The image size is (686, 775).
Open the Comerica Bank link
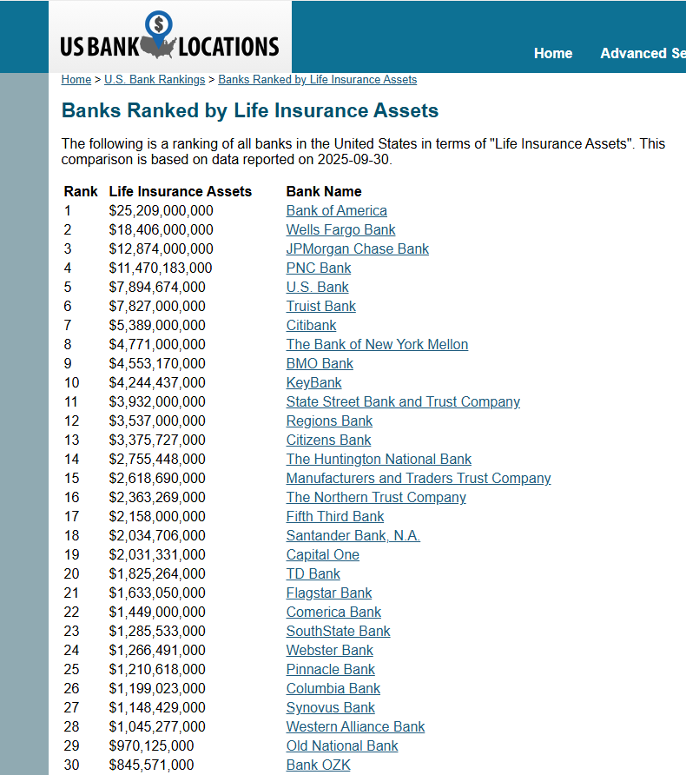pyautogui.click(x=333, y=612)
